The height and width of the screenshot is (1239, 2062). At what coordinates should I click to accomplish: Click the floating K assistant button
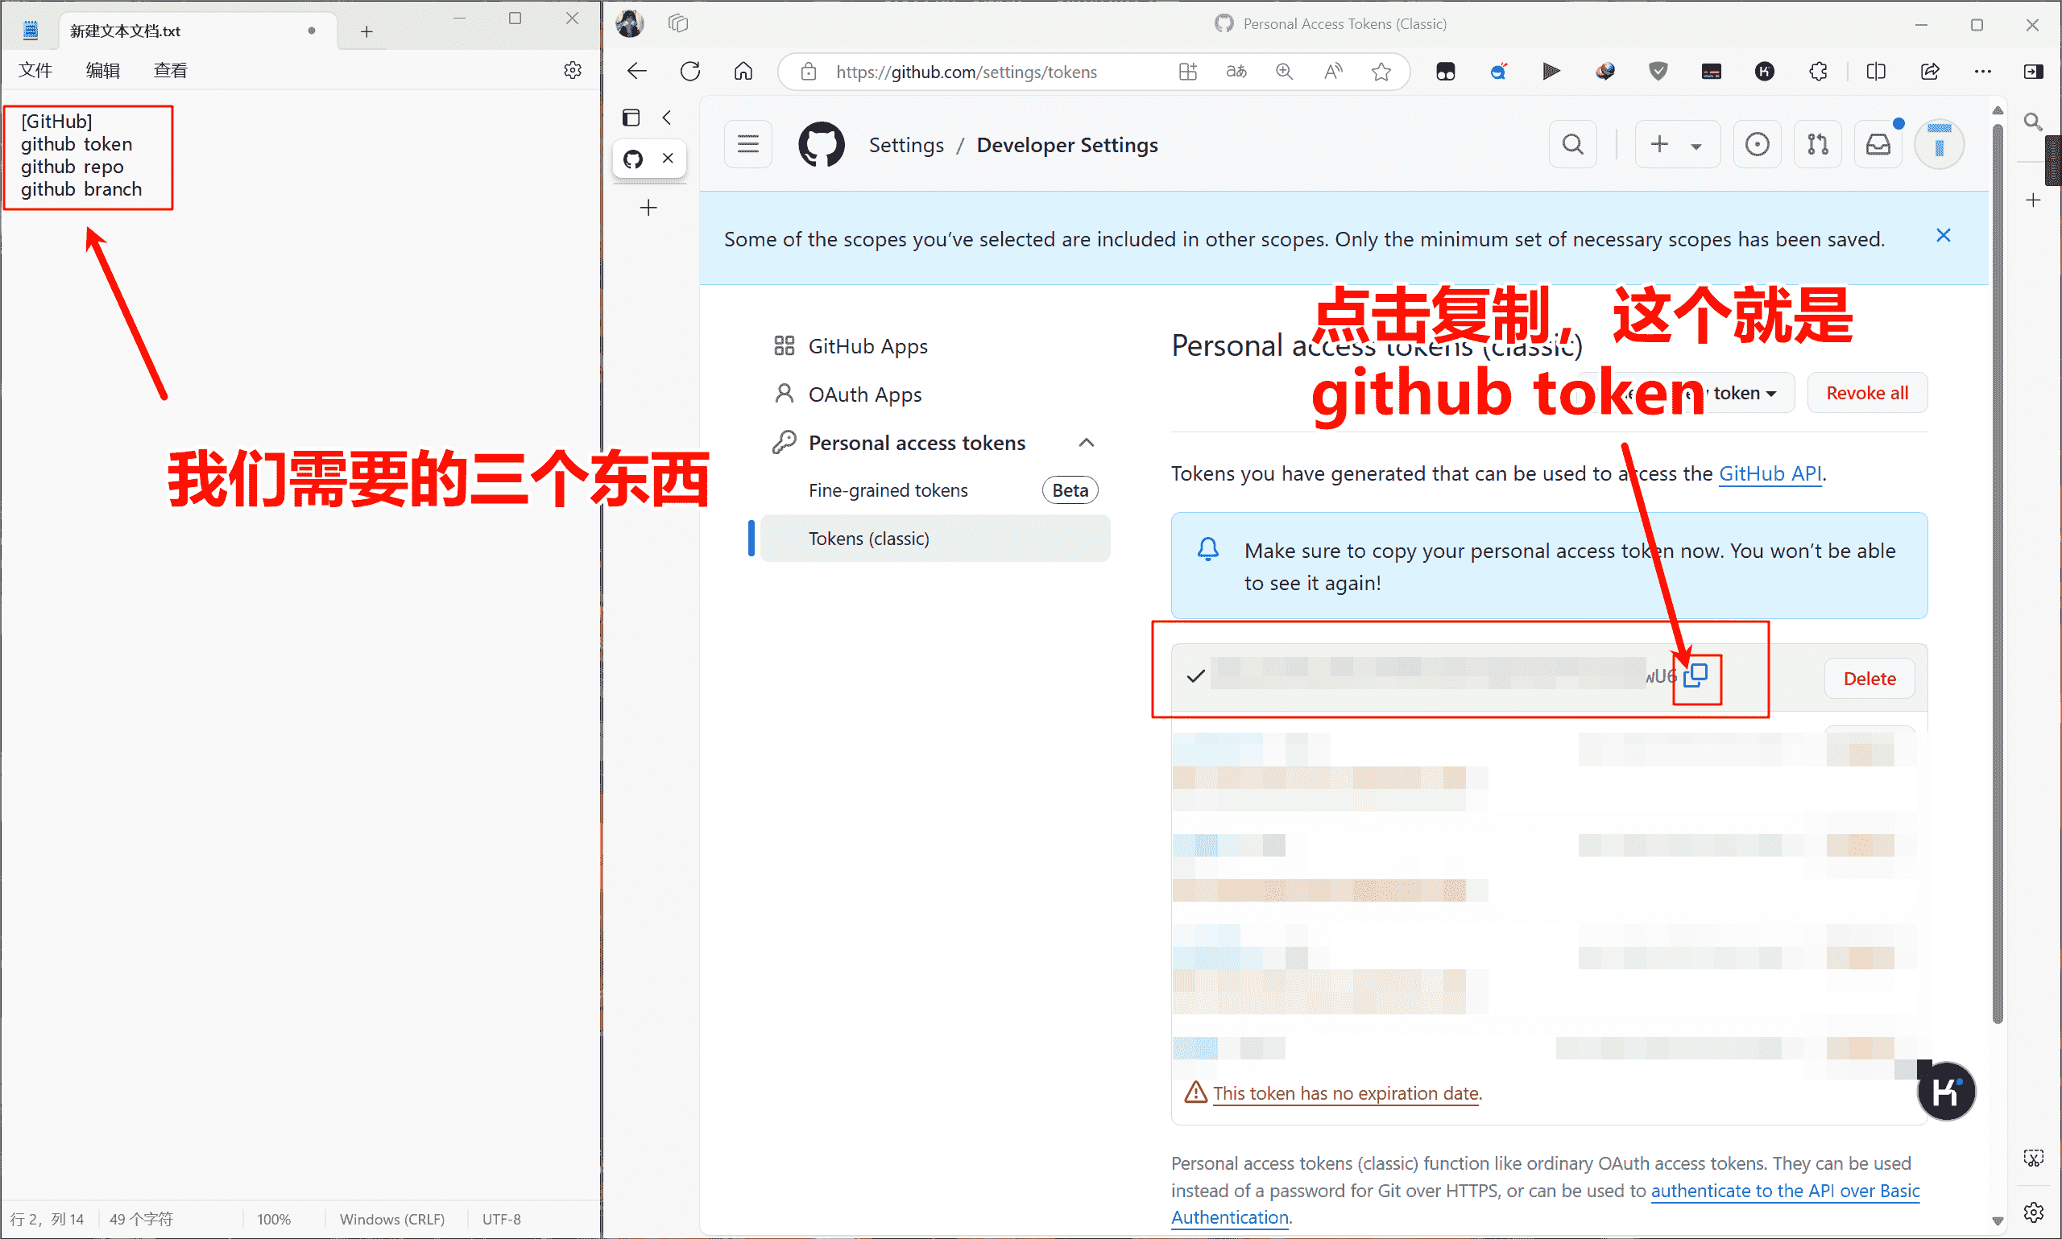coord(1946,1091)
